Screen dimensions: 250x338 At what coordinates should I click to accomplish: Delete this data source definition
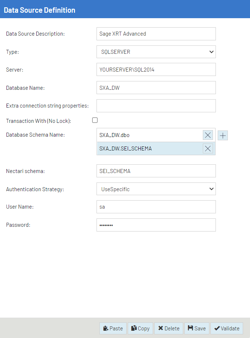(x=169, y=328)
